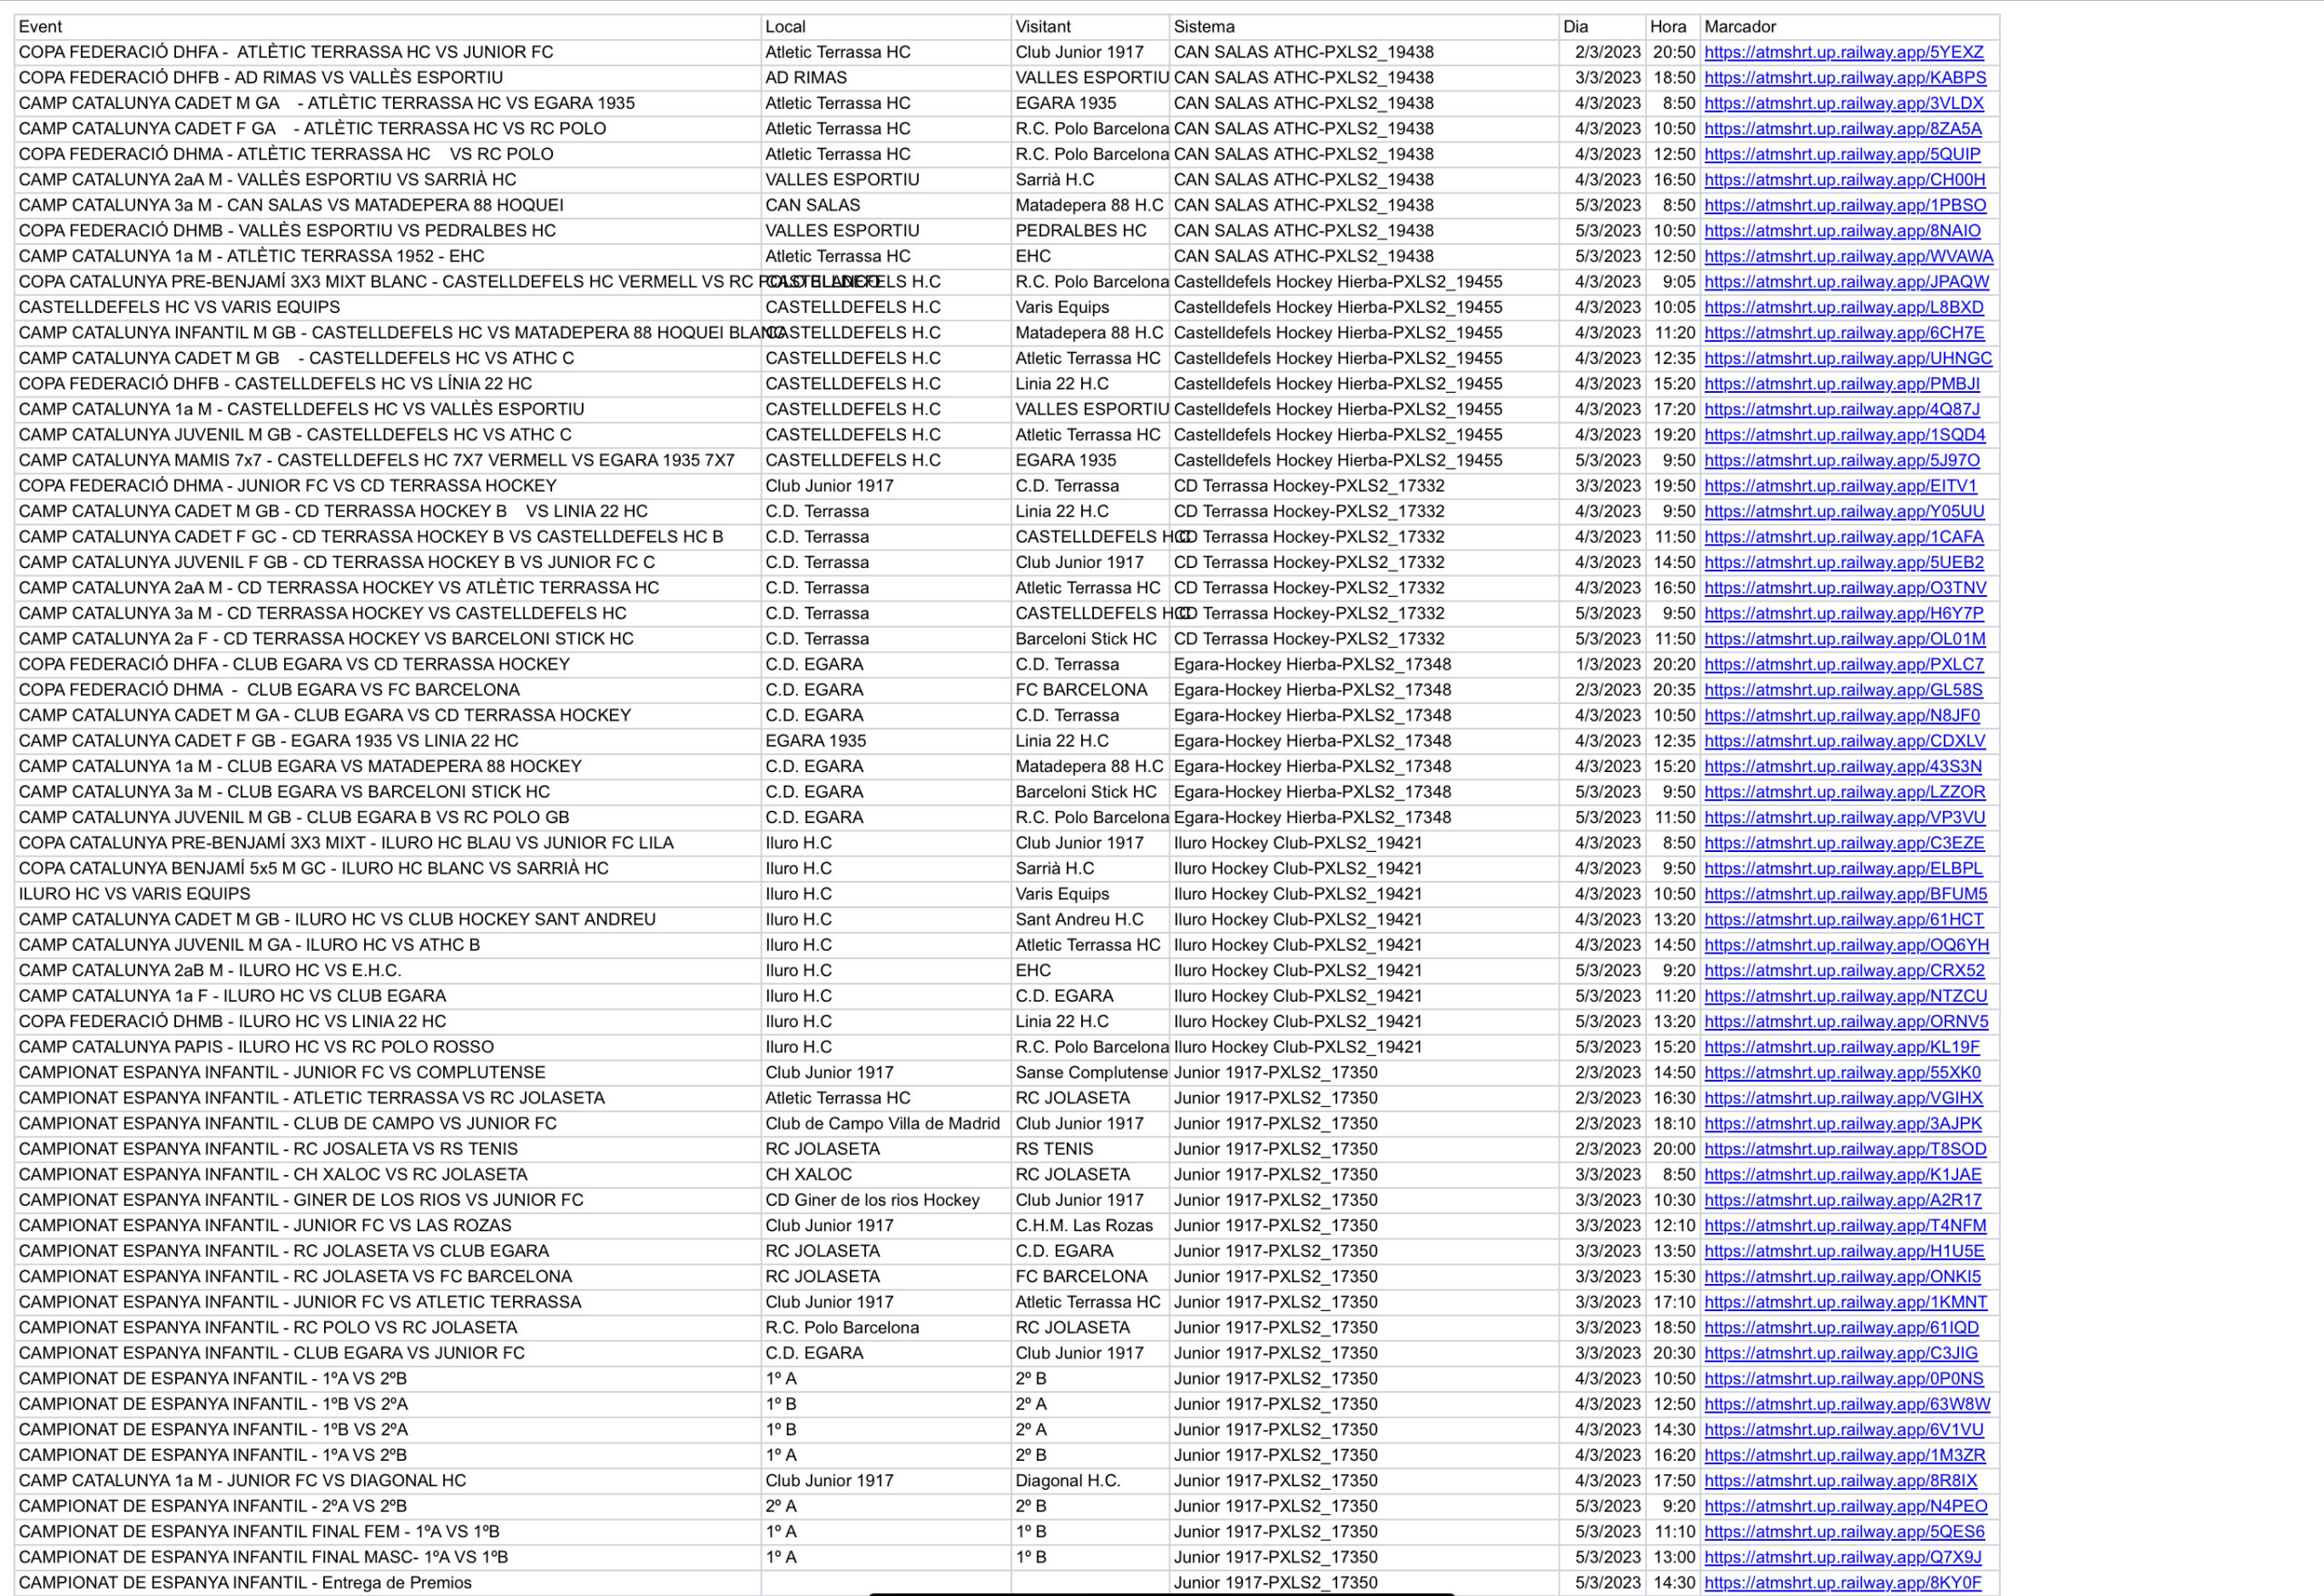Select the 'Sanse Complutense' visitant cell

[1089, 1073]
